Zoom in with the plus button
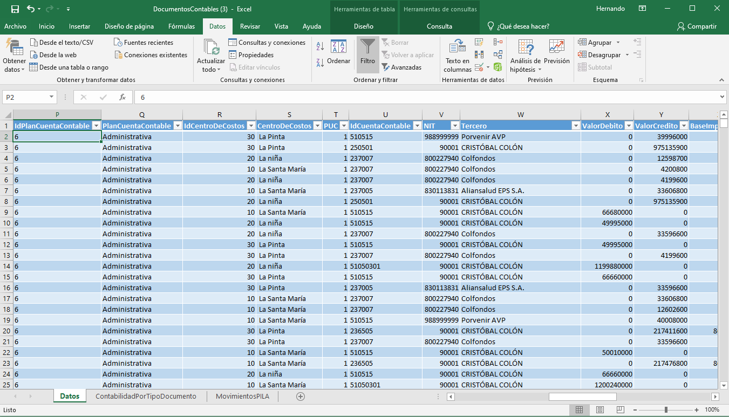This screenshot has height=417, width=729. 697,410
